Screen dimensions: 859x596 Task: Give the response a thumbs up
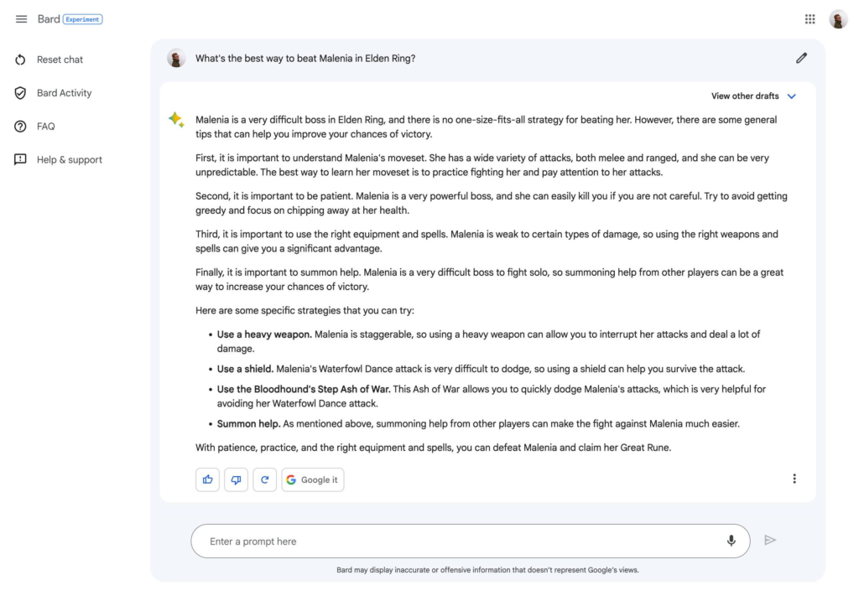point(207,479)
